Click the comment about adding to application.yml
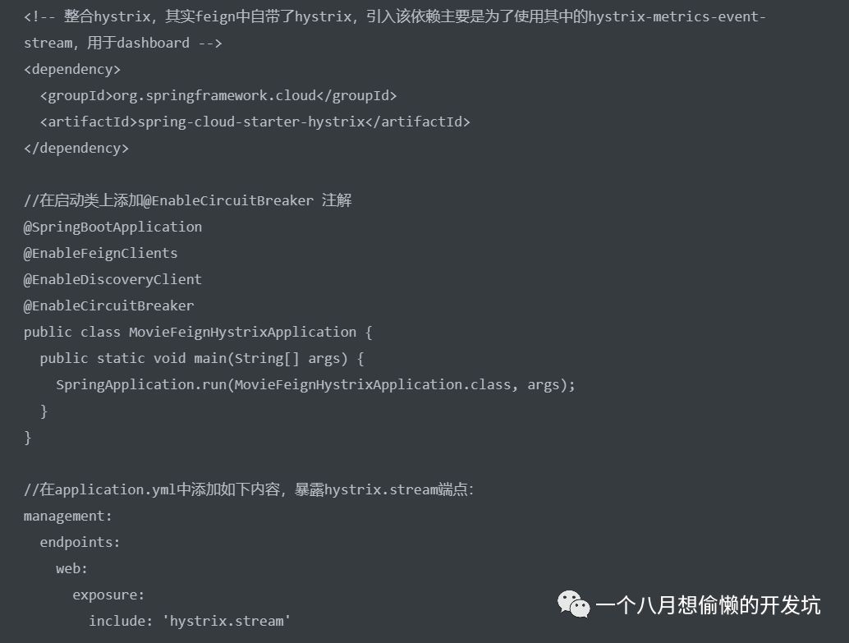The image size is (849, 643). click(x=249, y=489)
